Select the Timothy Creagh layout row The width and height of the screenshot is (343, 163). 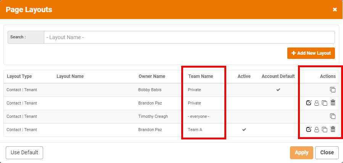point(171,116)
